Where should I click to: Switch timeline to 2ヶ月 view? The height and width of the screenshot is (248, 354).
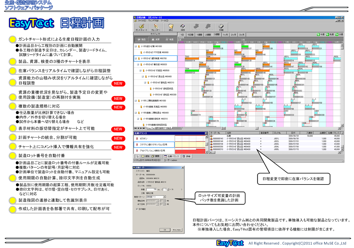point(233,35)
